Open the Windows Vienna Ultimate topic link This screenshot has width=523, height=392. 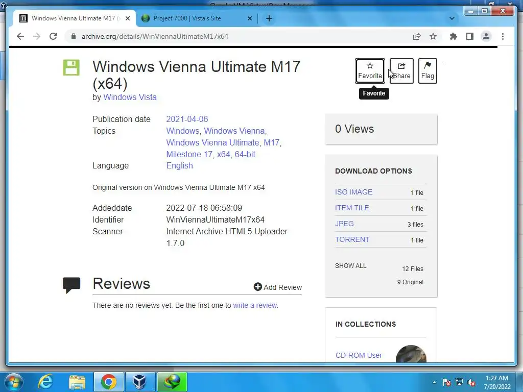point(212,143)
